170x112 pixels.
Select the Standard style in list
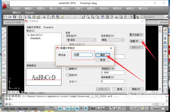point(35,38)
